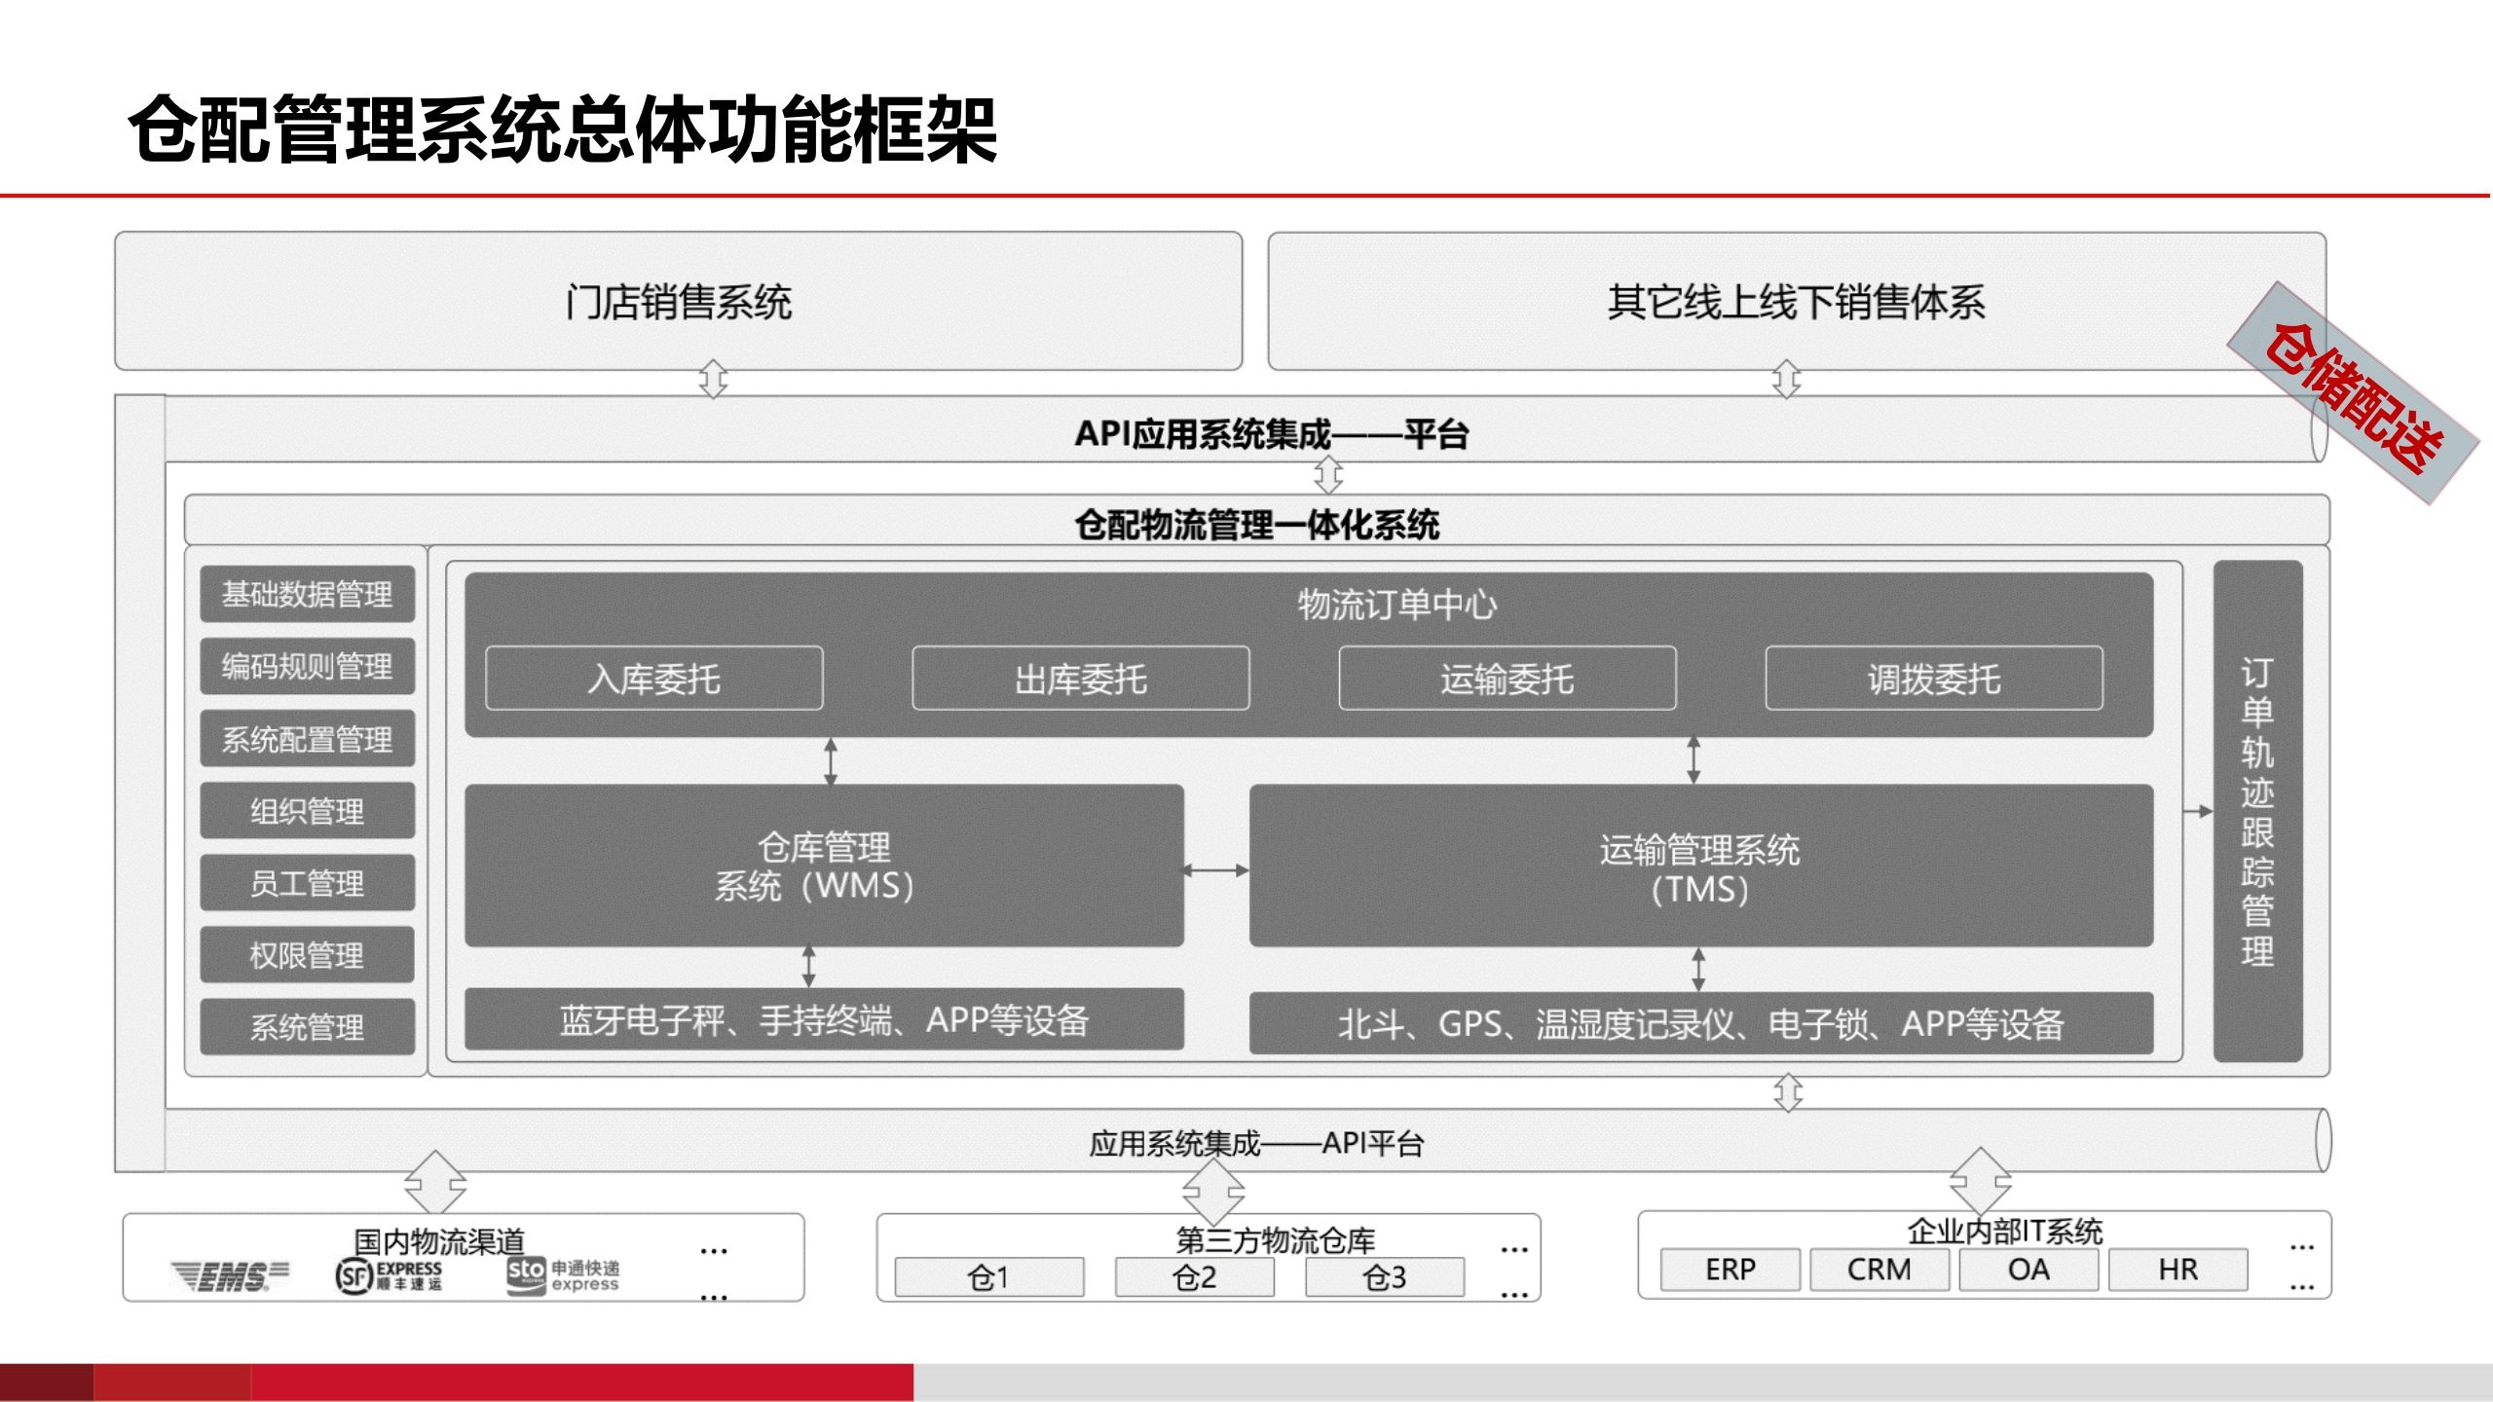The image size is (2493, 1402).
Task: Click the double arrow under 其它线上线下销售体系
Action: [x=1787, y=379]
